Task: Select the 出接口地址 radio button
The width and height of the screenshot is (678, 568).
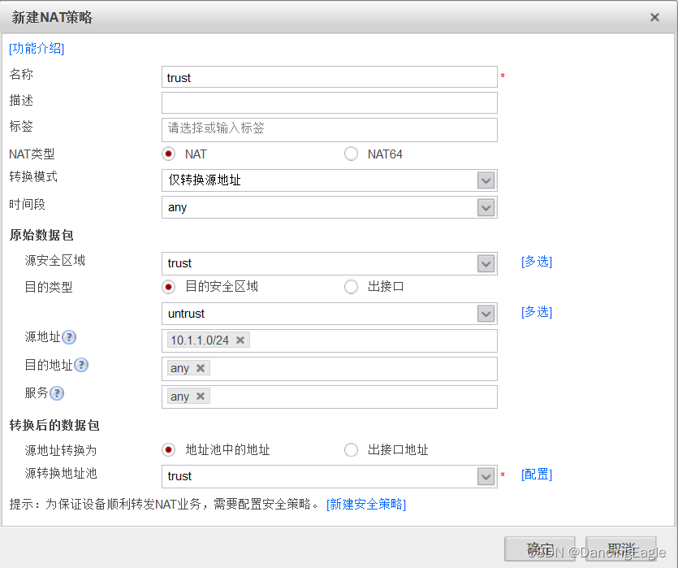Action: pyautogui.click(x=351, y=450)
